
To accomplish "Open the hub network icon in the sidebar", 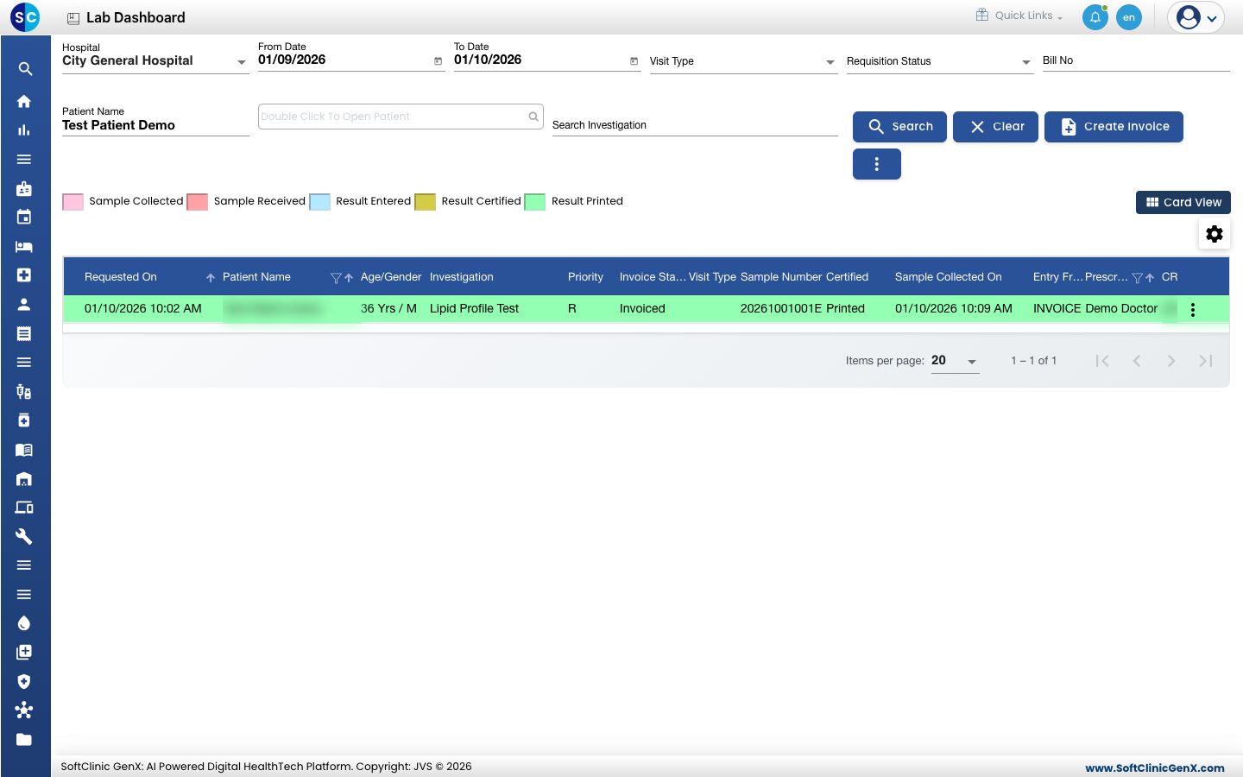I will coord(24,711).
